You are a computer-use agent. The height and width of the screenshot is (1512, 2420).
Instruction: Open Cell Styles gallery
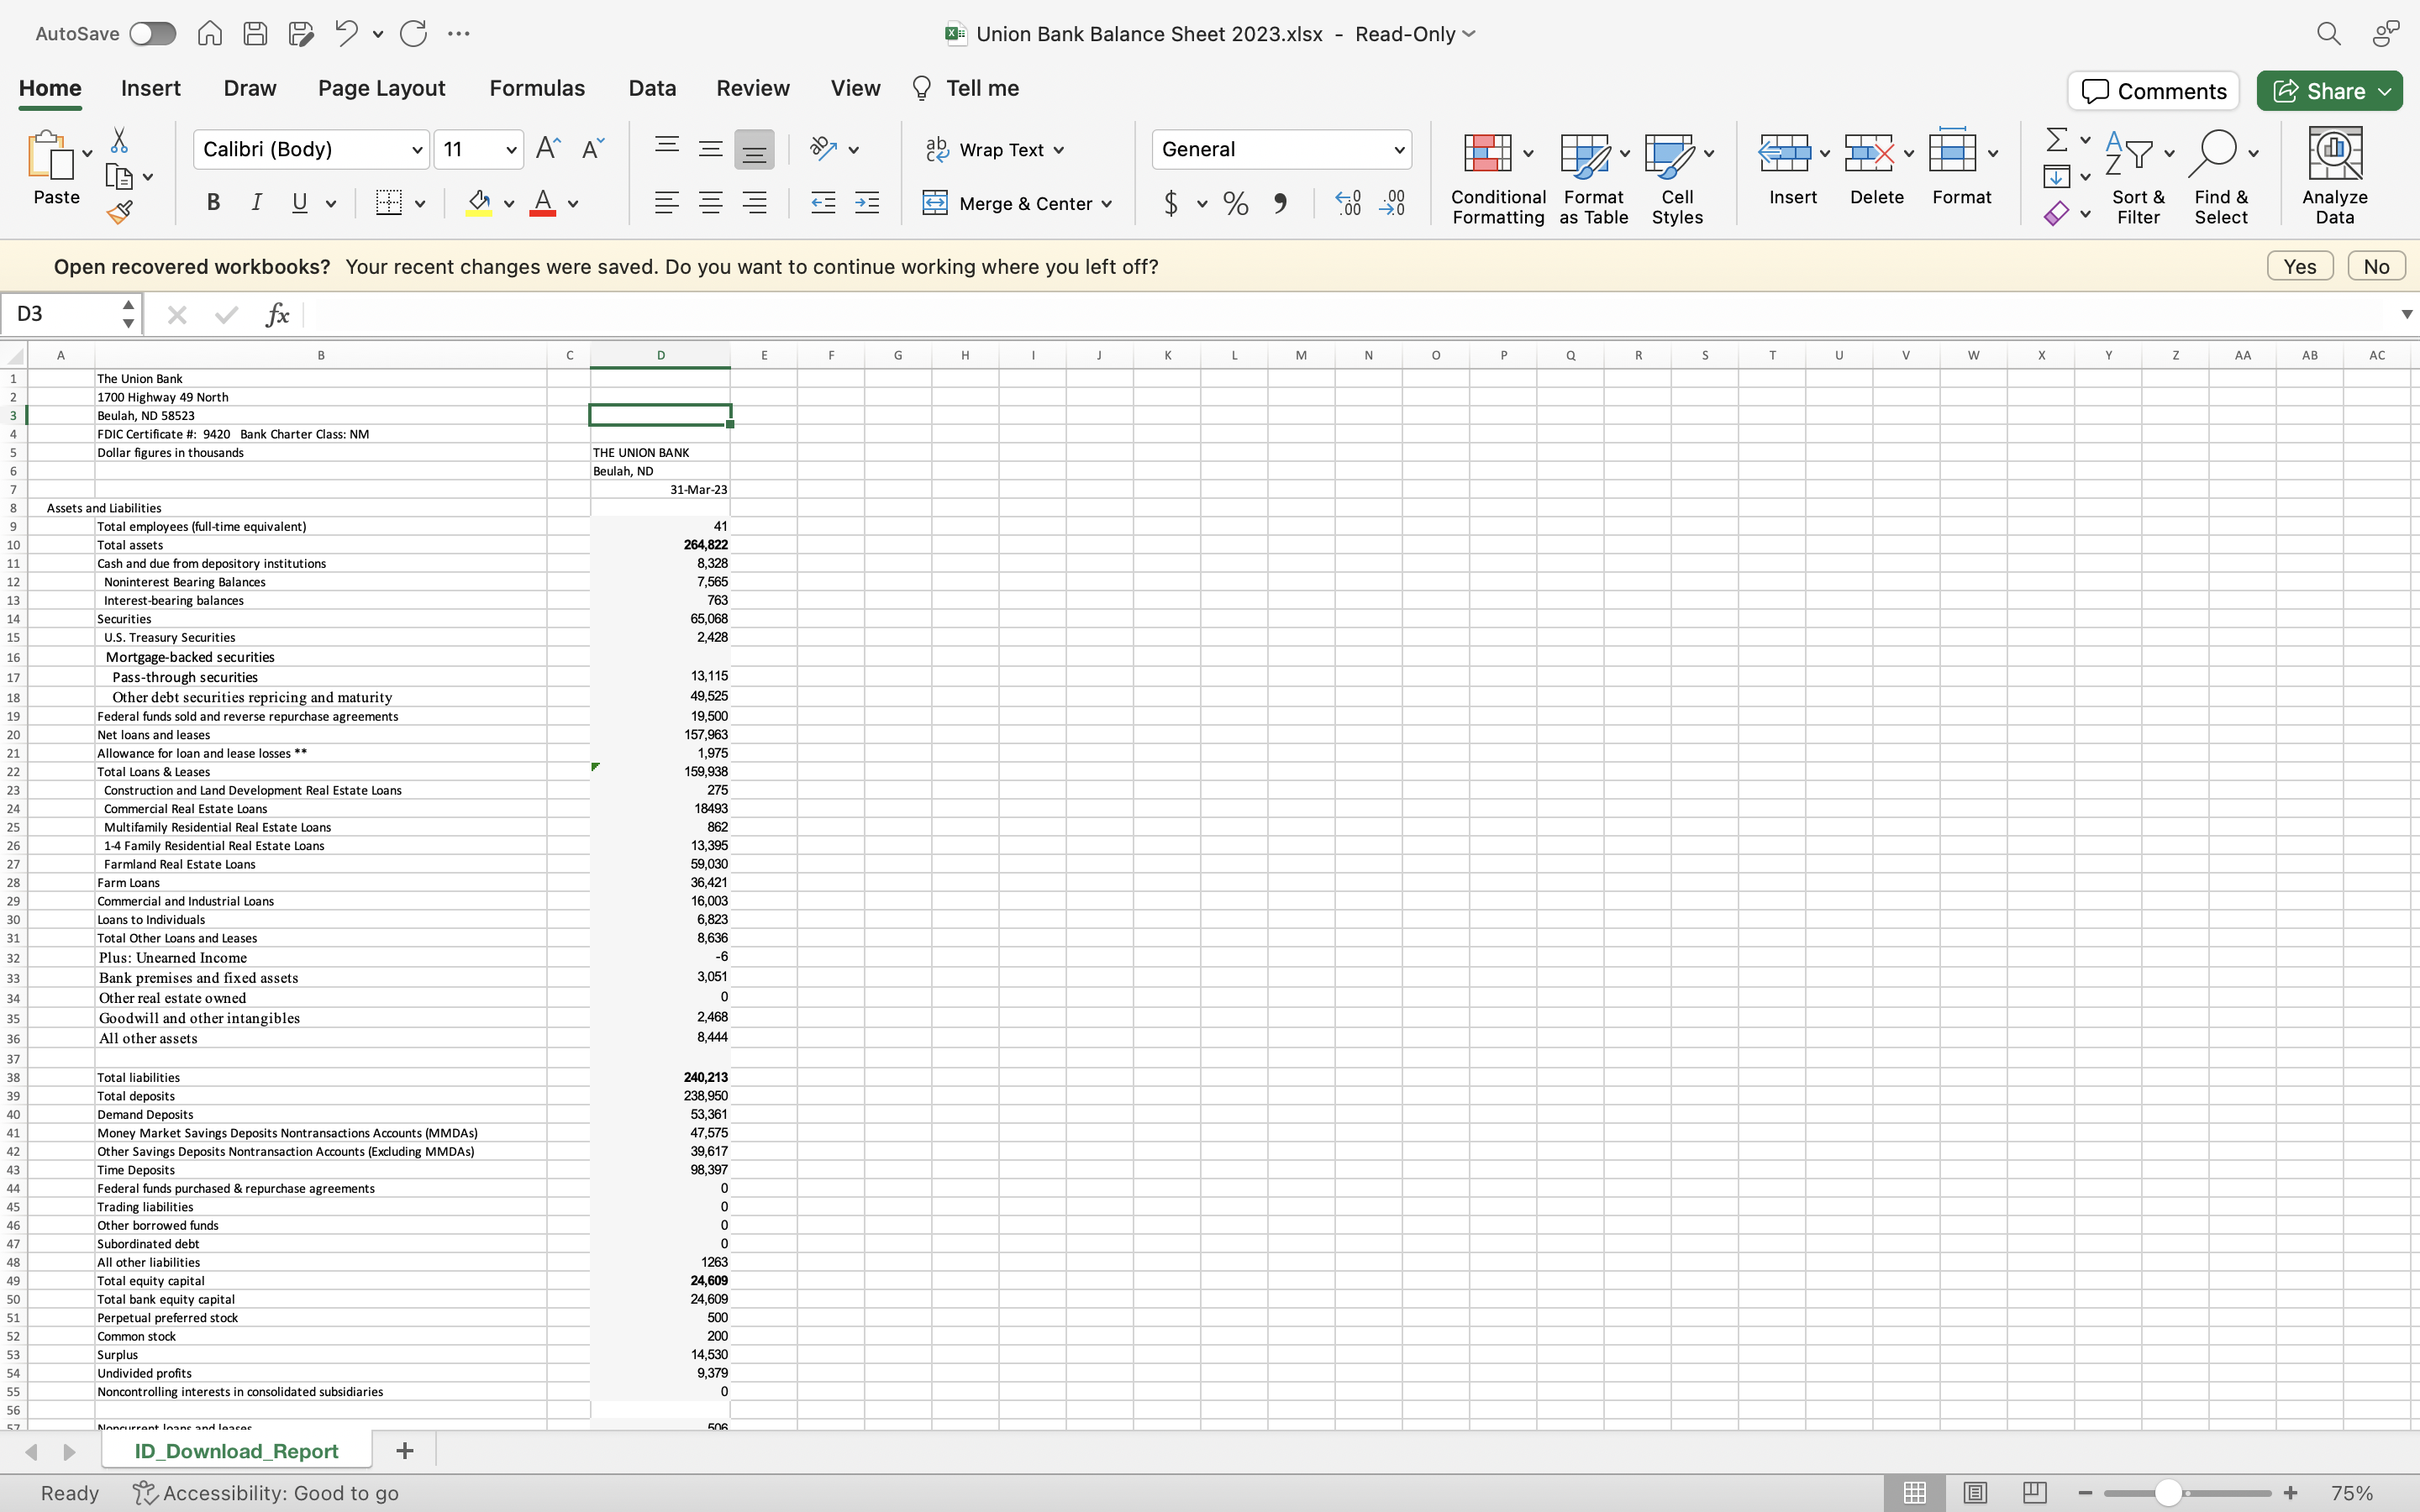1675,175
